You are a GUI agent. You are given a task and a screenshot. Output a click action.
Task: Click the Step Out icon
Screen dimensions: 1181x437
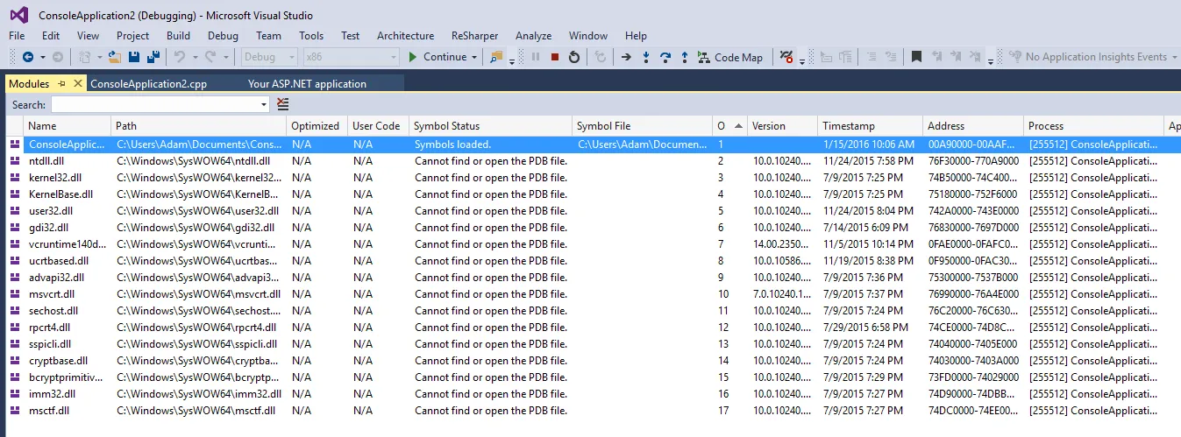pyautogui.click(x=685, y=57)
